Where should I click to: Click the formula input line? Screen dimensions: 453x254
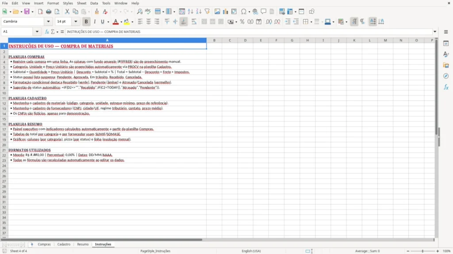249,32
